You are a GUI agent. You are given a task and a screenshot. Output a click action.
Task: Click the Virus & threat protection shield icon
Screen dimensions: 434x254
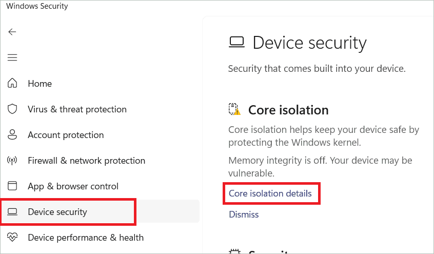coord(12,109)
